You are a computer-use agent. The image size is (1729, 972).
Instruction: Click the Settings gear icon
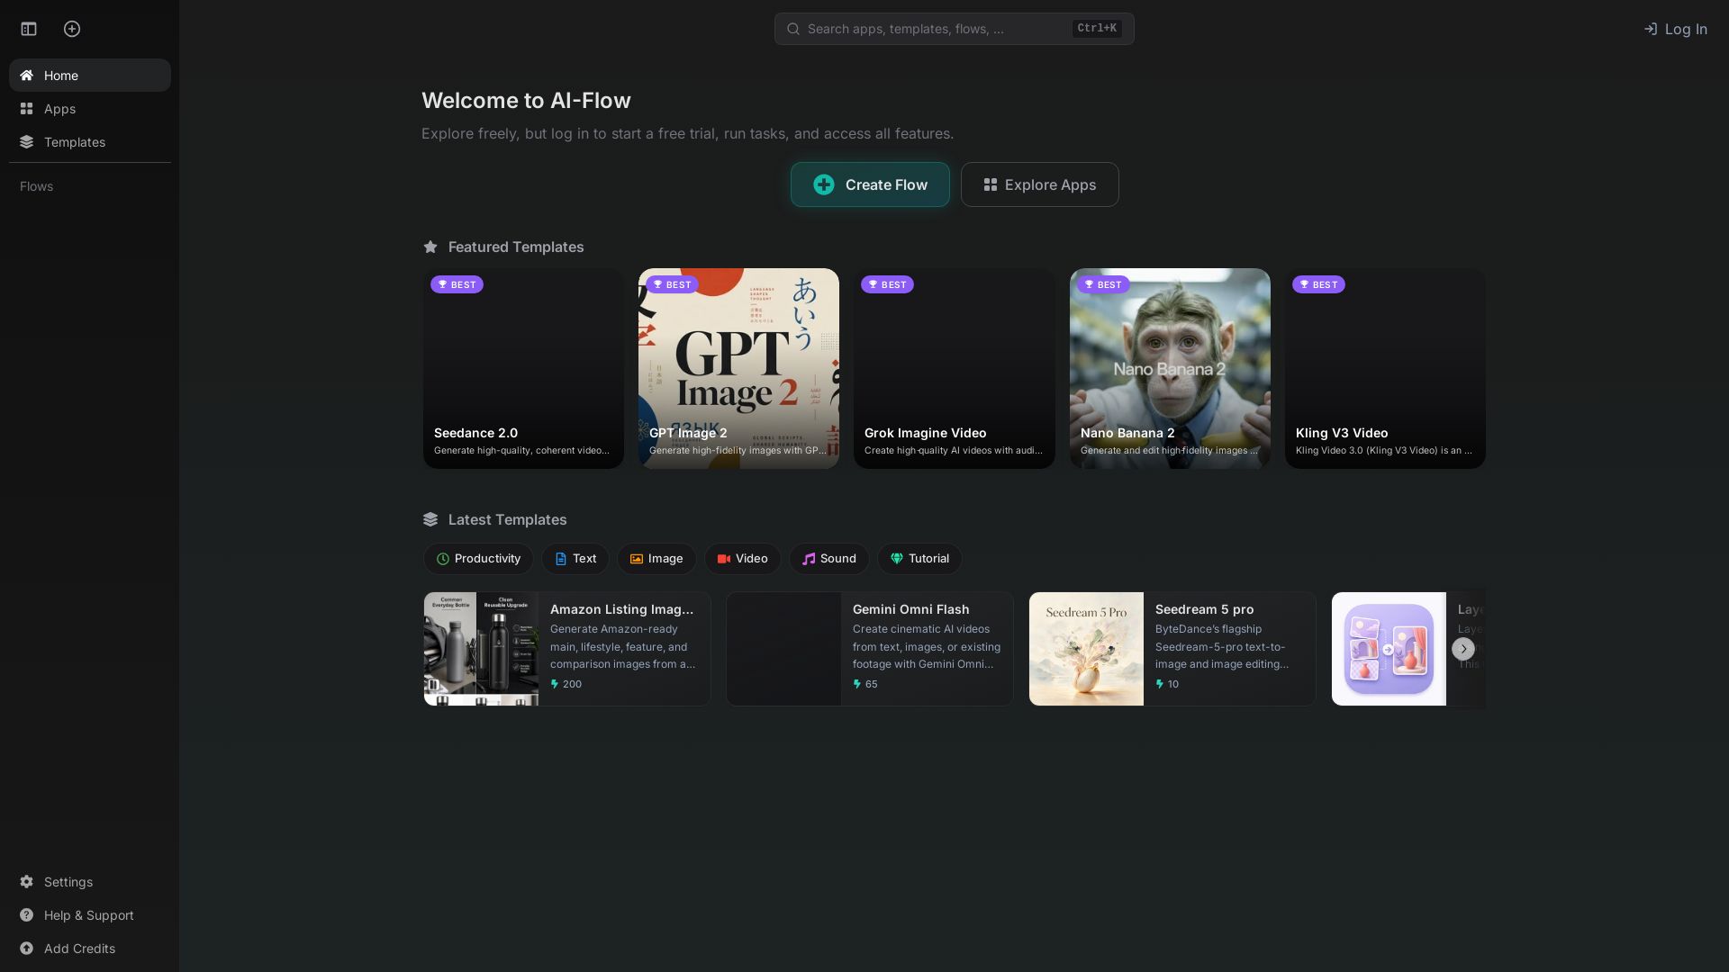[x=27, y=882]
